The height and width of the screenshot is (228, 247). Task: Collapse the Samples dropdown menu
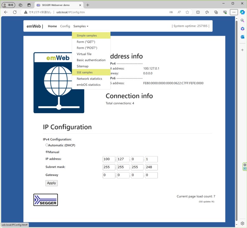(81, 26)
